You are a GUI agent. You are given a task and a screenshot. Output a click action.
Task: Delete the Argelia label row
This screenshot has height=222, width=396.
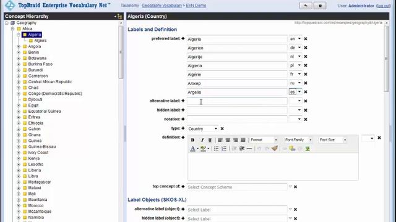(306, 92)
